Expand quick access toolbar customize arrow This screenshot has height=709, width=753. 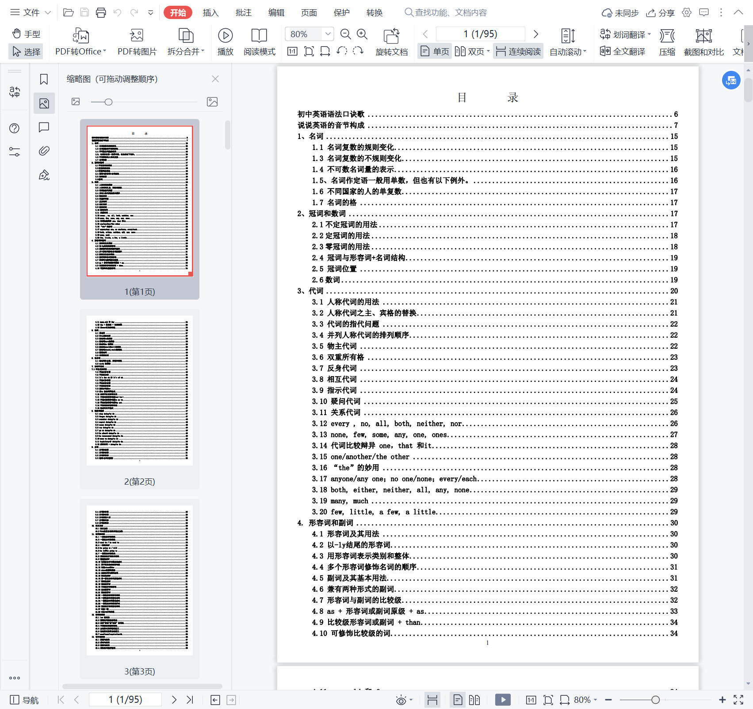coord(151,12)
